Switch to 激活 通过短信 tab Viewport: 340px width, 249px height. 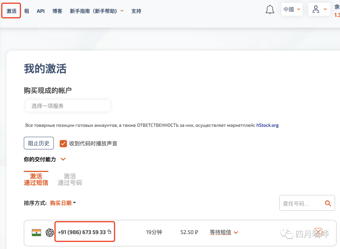(36, 179)
